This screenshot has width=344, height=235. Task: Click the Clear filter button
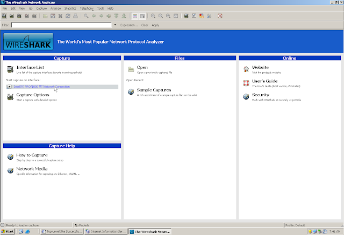point(145,25)
